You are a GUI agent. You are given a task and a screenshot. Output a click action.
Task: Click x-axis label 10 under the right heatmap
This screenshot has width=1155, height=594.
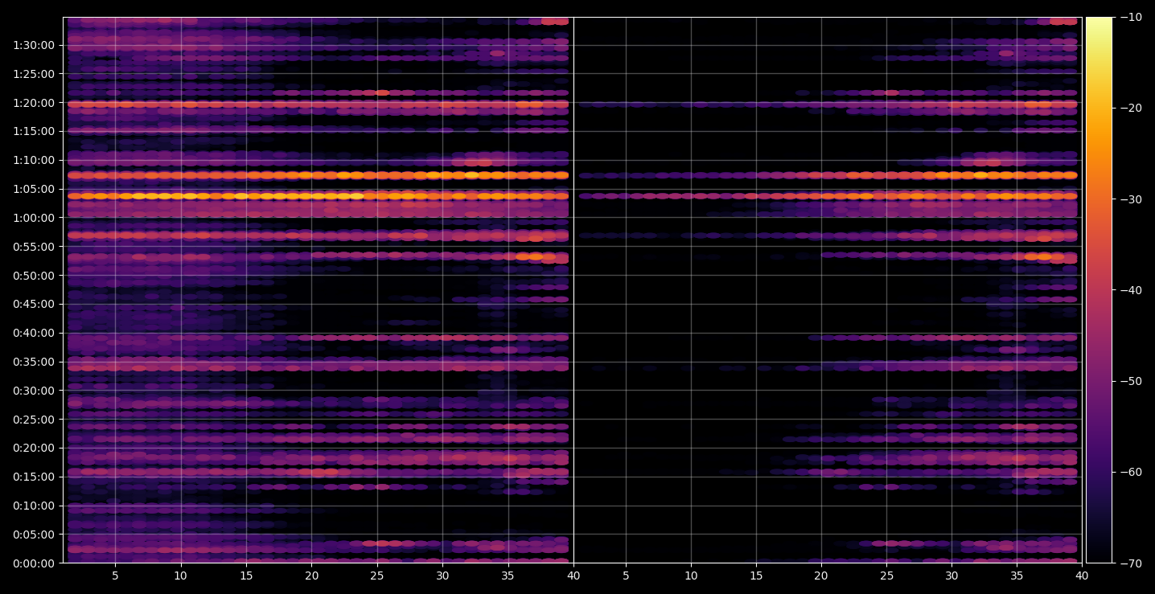click(691, 576)
